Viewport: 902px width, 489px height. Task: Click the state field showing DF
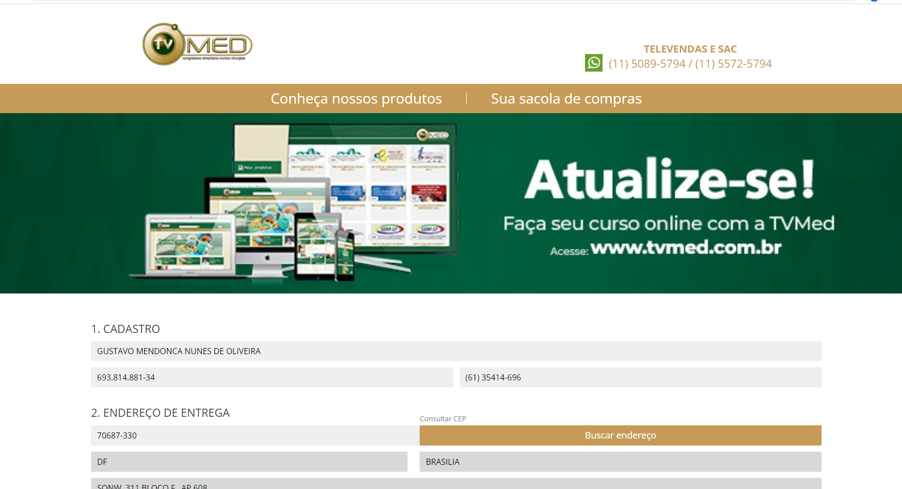pos(249,462)
